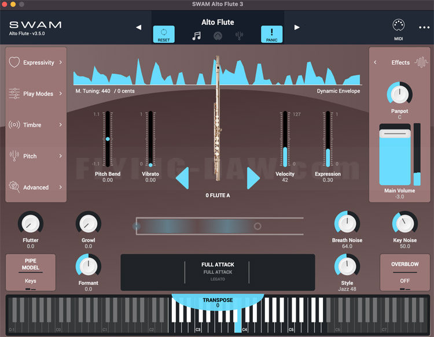
Task: Open the Effects panel label
Action: 400,62
